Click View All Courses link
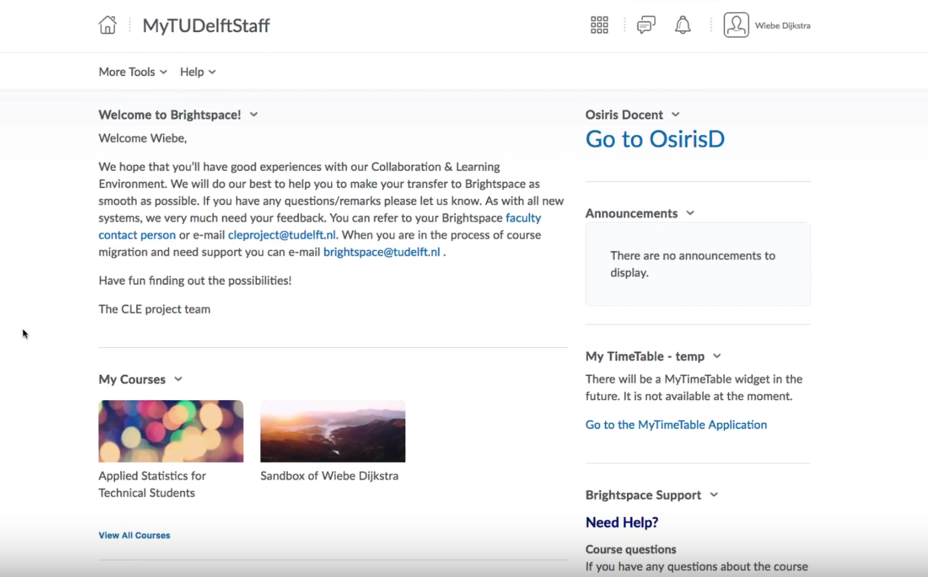Image resolution: width=928 pixels, height=577 pixels. [134, 536]
